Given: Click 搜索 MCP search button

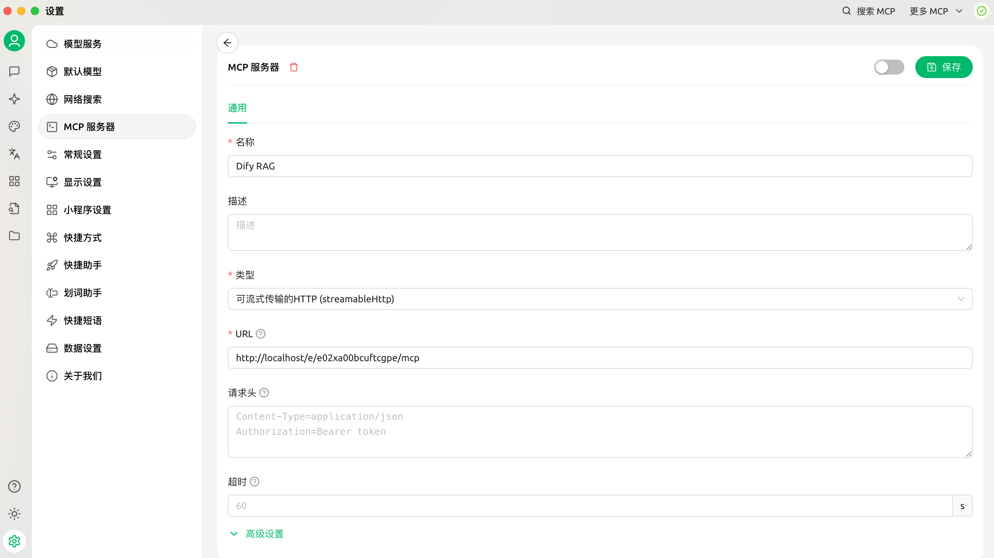Looking at the screenshot, I should coord(868,11).
